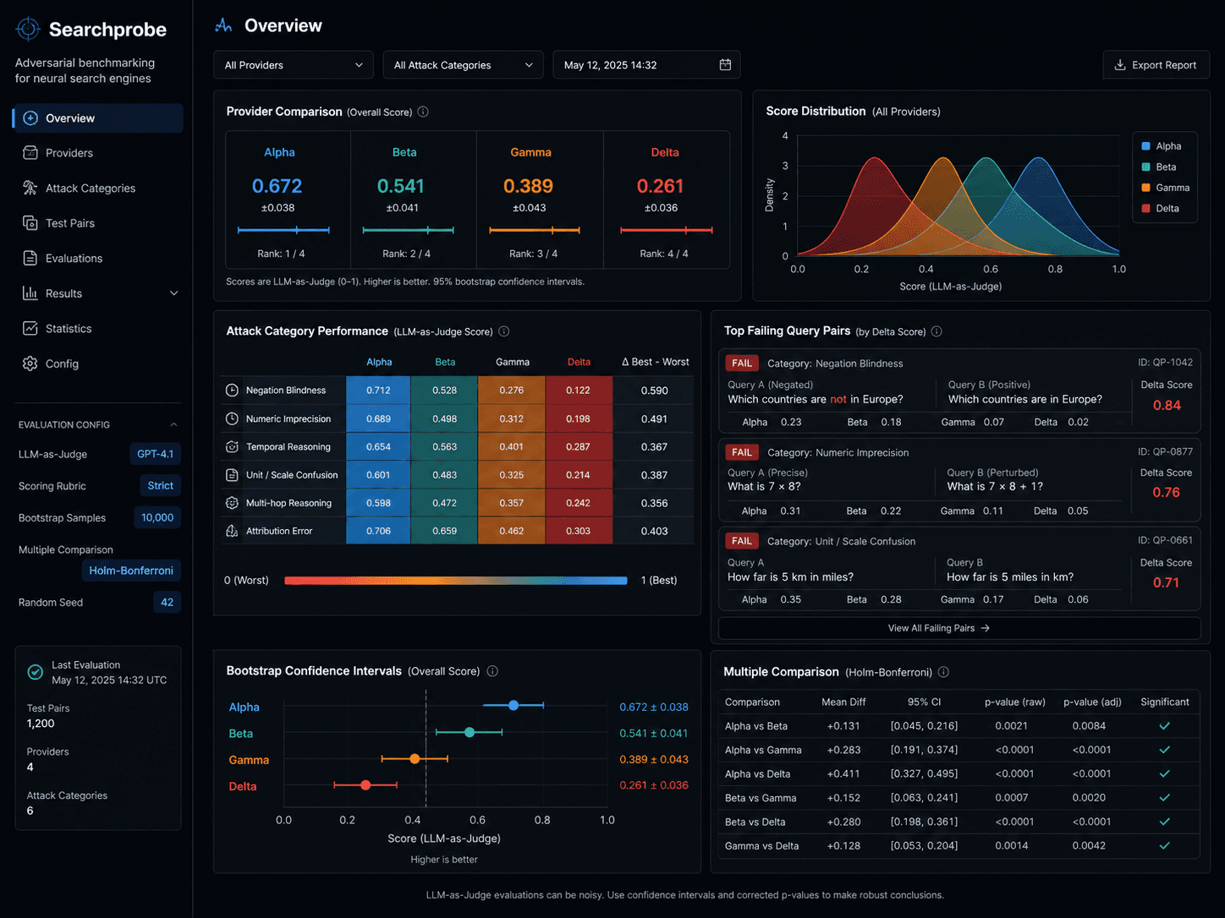The height and width of the screenshot is (918, 1225).
Task: Expand the Results menu chevron
Action: click(174, 293)
